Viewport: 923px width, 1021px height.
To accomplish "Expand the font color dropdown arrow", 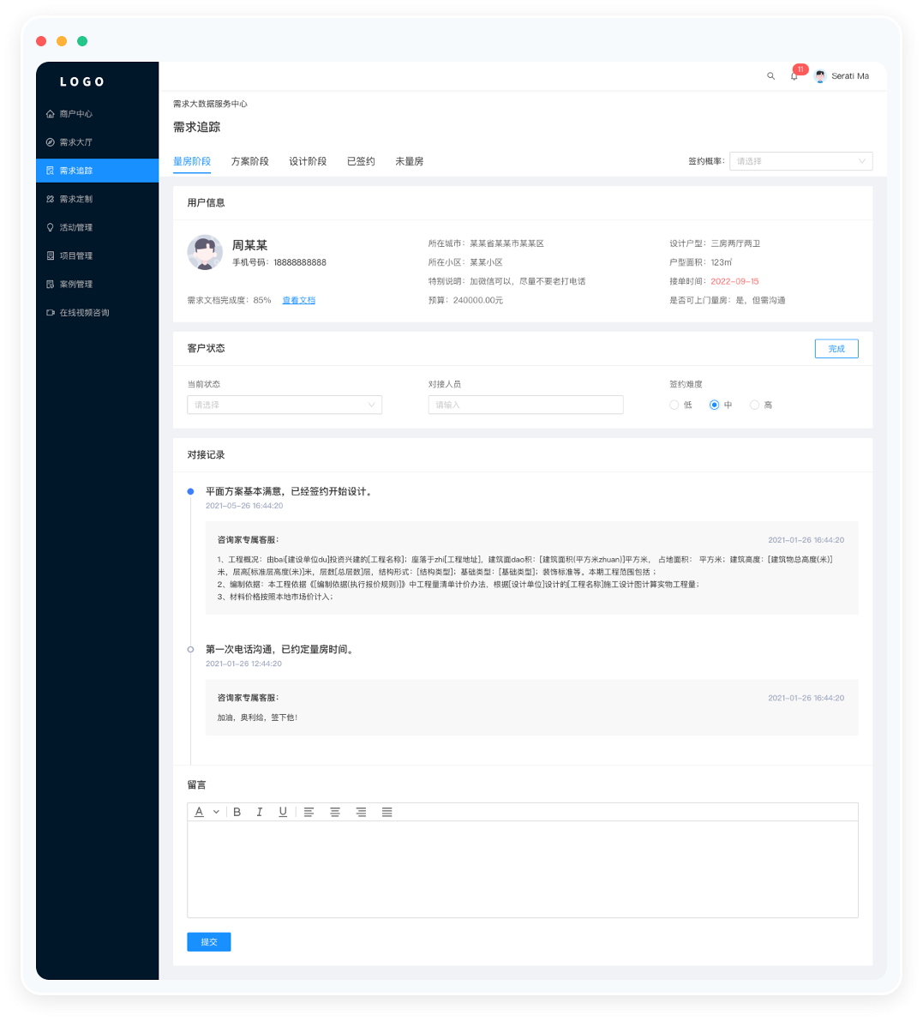I will (216, 812).
